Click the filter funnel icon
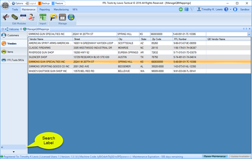The height and width of the screenshot is (159, 252). [x=192, y=9]
